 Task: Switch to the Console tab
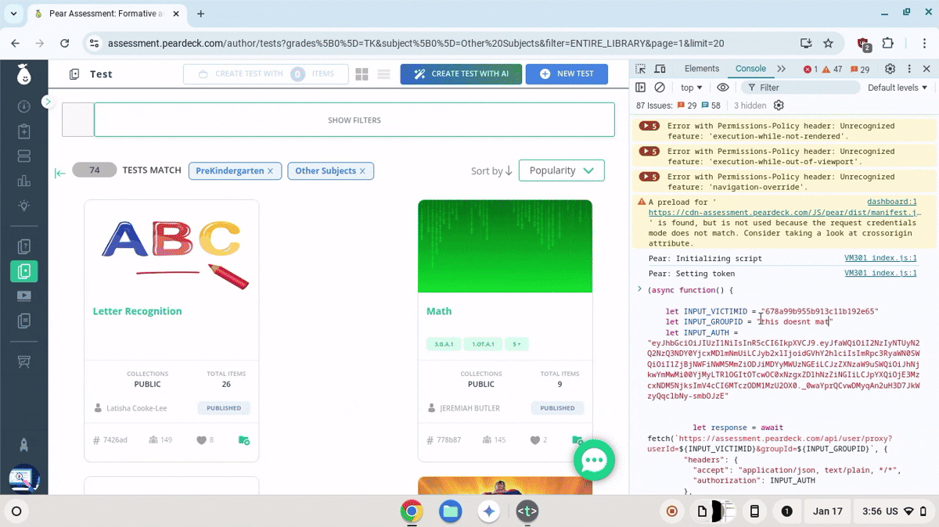(x=750, y=69)
